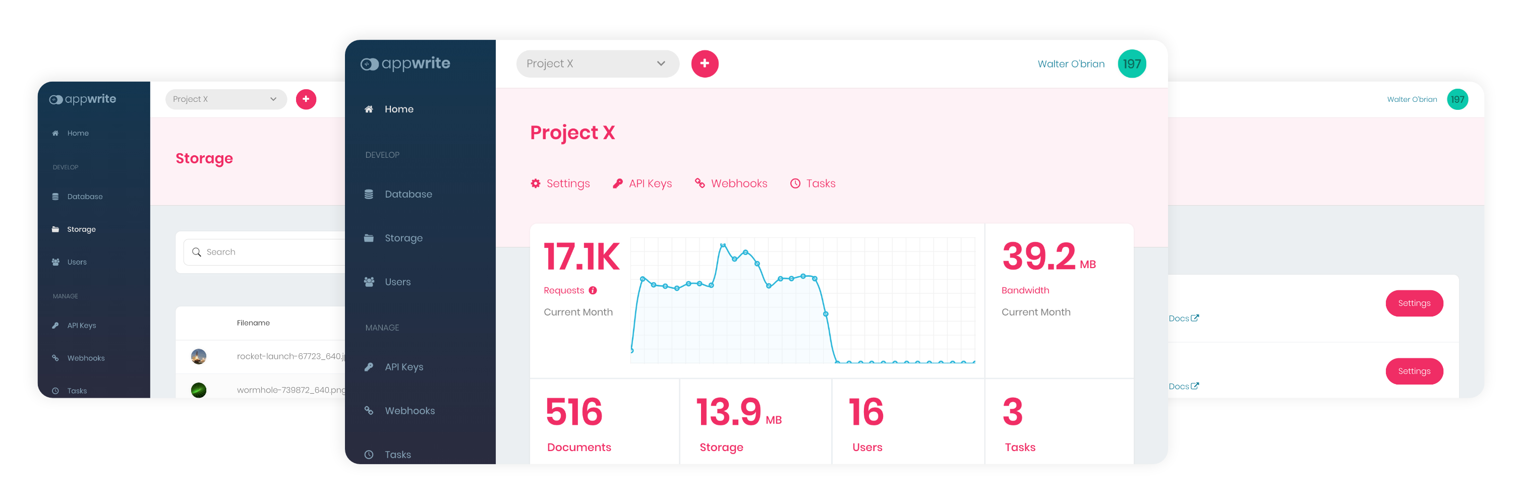Click the upper Settings button on right
Screen dimensions: 1513x504
1414,303
